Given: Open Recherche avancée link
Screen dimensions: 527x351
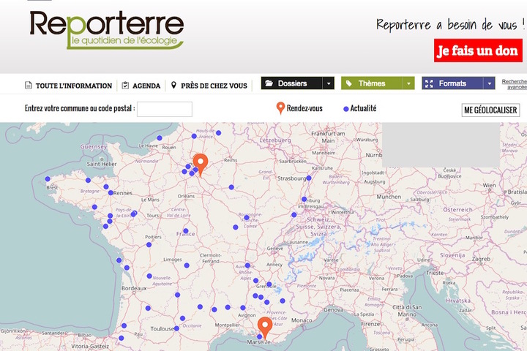Looking at the screenshot, I should coord(515,84).
